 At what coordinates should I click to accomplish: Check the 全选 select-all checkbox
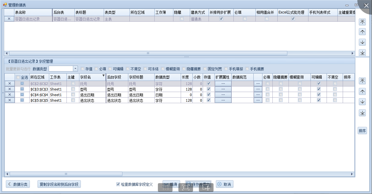click(x=18, y=77)
